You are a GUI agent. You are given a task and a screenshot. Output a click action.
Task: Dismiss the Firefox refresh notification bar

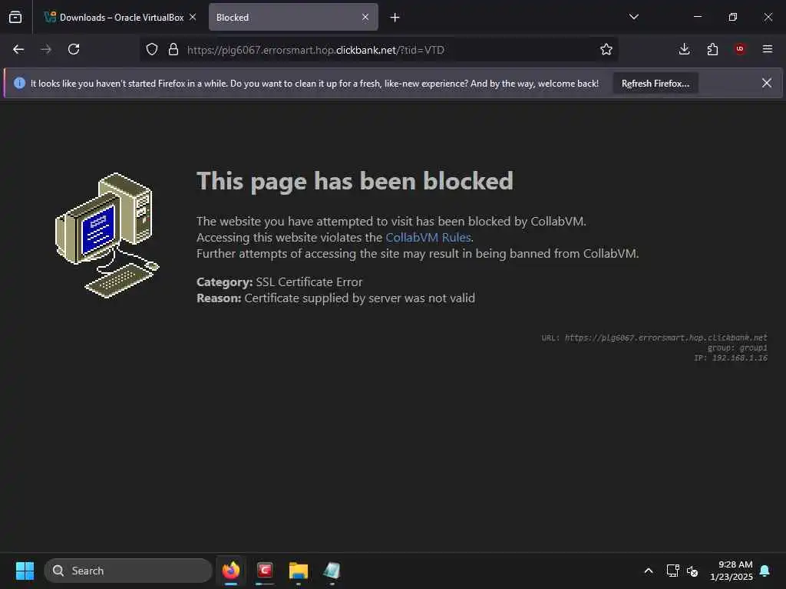[x=767, y=83]
